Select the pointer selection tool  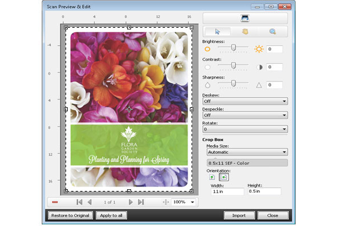(x=217, y=32)
